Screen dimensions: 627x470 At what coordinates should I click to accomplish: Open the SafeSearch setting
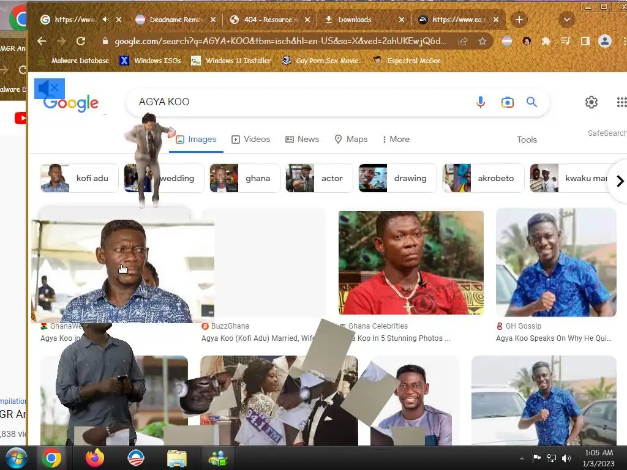click(x=607, y=133)
